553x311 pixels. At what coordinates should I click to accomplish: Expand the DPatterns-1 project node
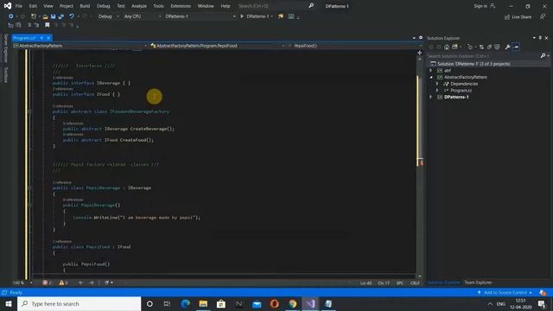click(x=430, y=97)
